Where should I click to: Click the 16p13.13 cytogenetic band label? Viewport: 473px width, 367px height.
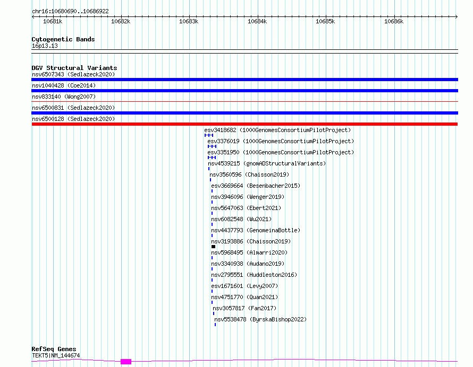click(x=45, y=46)
